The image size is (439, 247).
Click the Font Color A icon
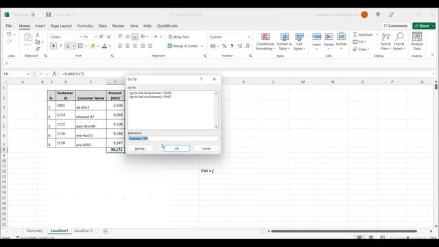[104, 46]
